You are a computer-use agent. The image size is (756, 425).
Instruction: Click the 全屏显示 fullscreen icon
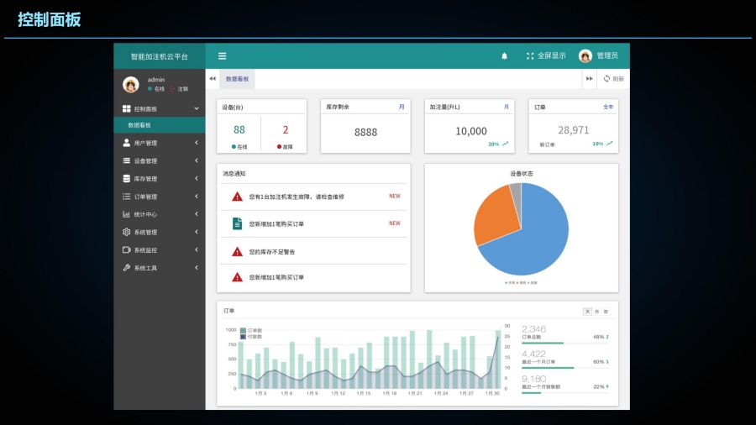(530, 56)
